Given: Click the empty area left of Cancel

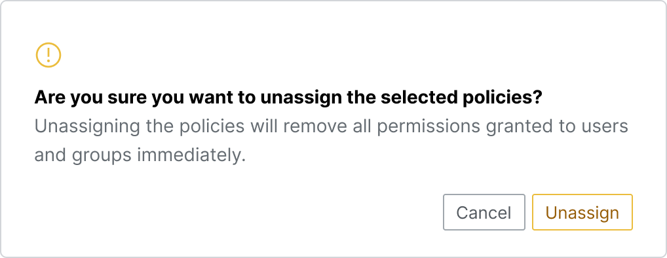Looking at the screenshot, I should click(x=230, y=212).
